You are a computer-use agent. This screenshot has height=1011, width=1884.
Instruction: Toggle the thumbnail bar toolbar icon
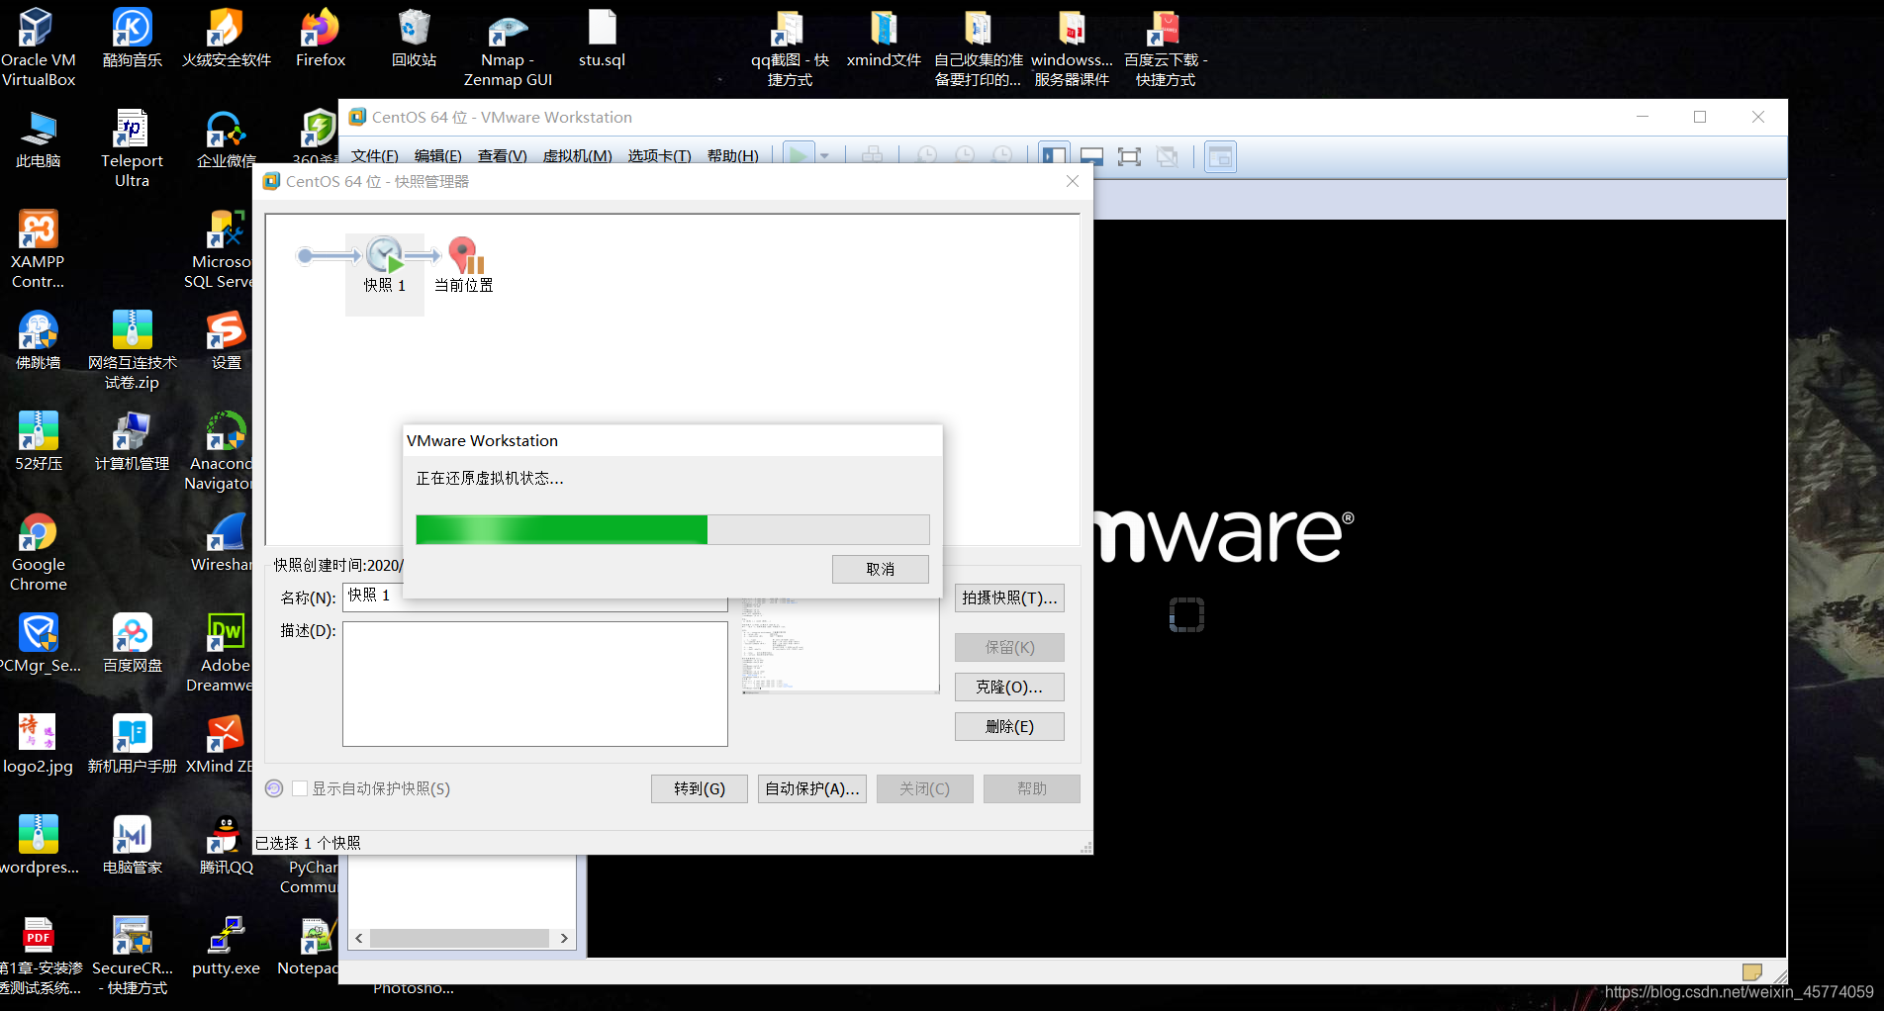coord(1091,156)
